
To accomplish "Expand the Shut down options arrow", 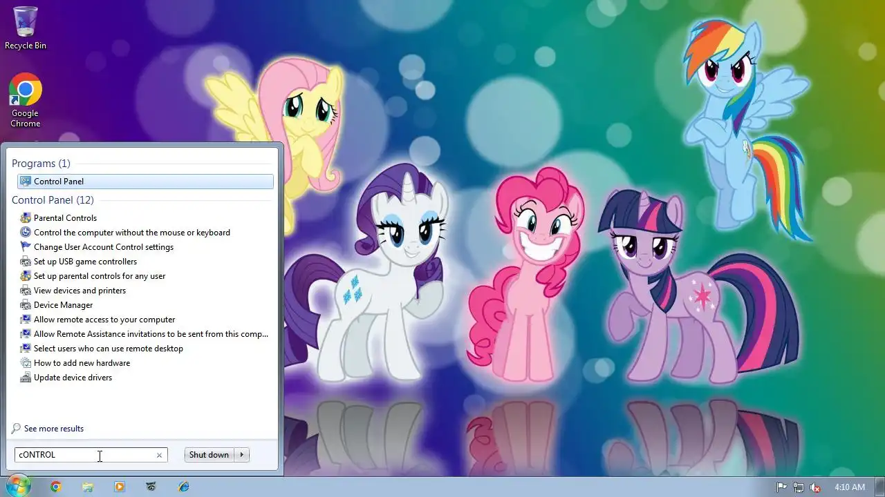I will (242, 455).
